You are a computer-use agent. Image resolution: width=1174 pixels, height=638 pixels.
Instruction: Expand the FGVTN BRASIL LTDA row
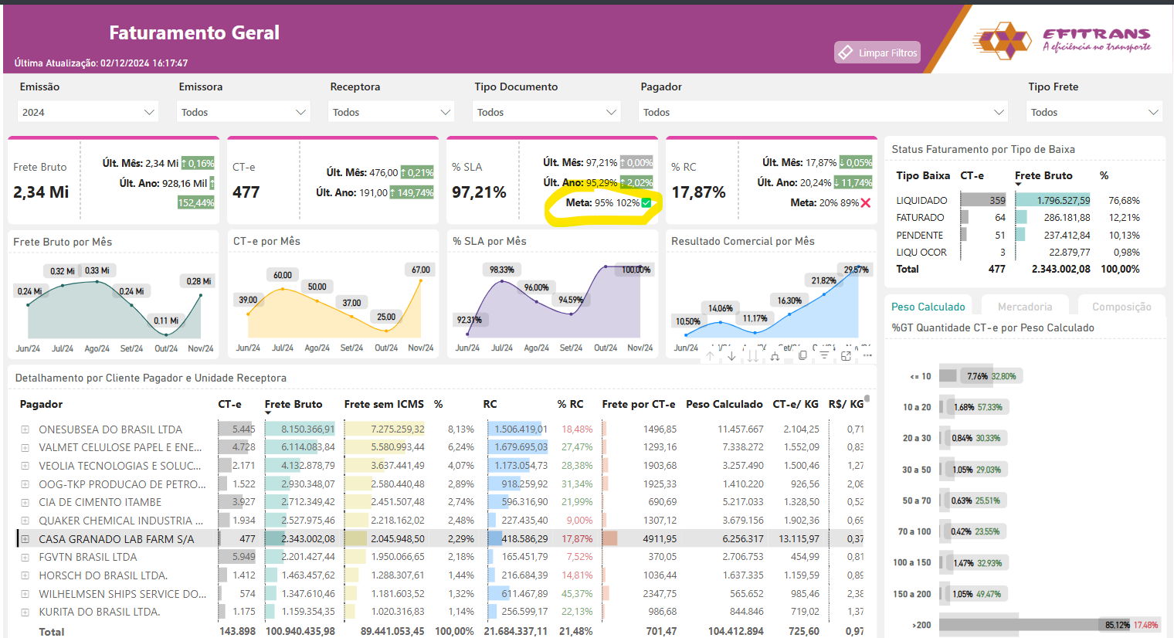click(x=25, y=557)
